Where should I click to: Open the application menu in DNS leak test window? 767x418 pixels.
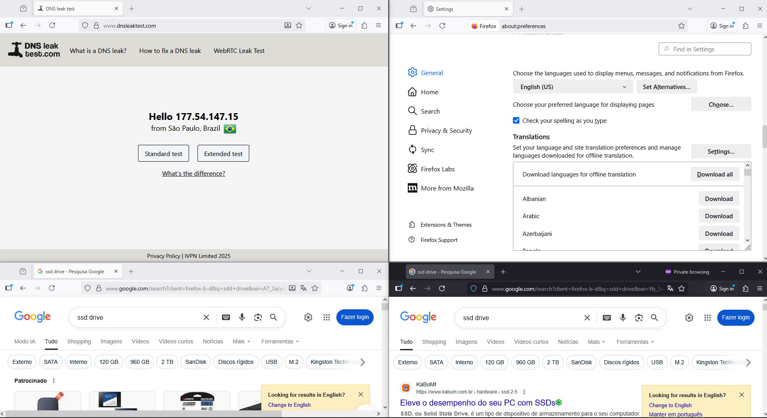(x=378, y=25)
